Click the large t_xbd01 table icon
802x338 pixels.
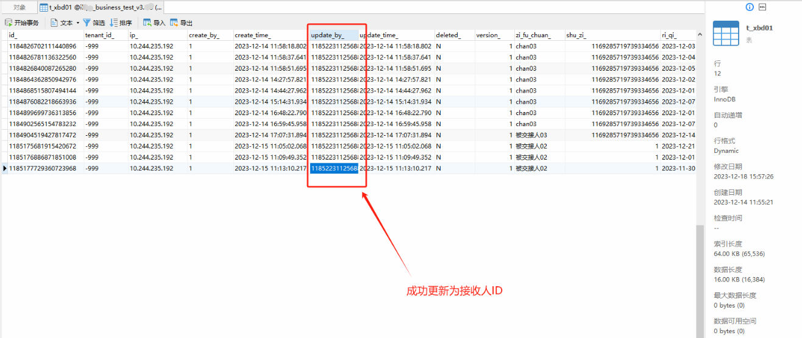[x=726, y=33]
